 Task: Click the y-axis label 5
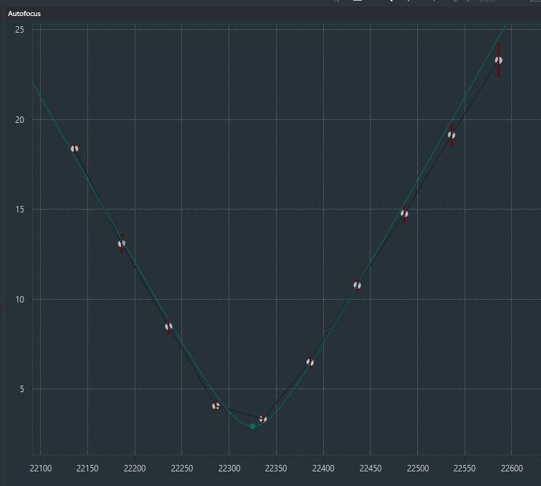(22, 389)
